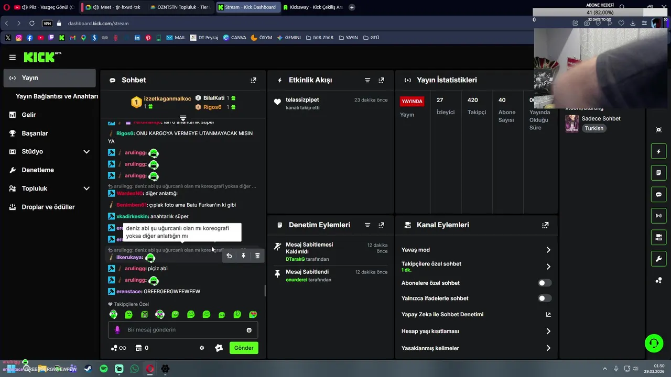Pin the hovered chat message
671x377 pixels.
click(243, 256)
